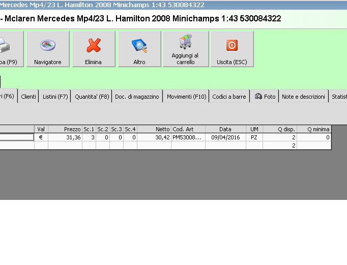Click the Q disp. column header

point(280,129)
